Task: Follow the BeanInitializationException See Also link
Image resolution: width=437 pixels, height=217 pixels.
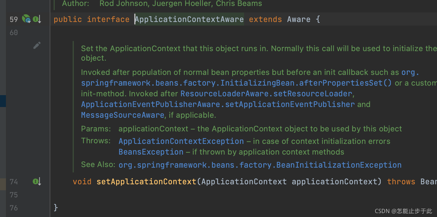Action: (260, 165)
